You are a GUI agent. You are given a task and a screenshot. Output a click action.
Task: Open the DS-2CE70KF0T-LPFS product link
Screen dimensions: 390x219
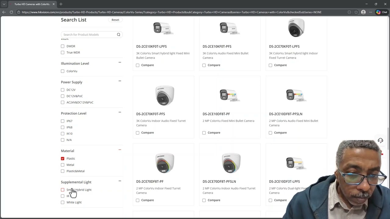click(x=284, y=47)
